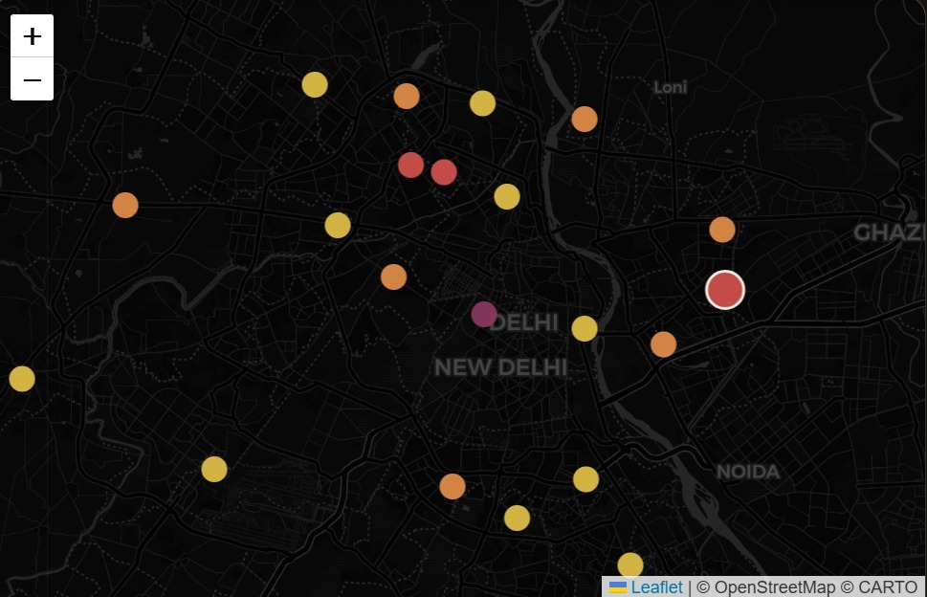The width and height of the screenshot is (927, 597).
Task: Select the orange marker nearest the Loni label
Action: [x=585, y=120]
